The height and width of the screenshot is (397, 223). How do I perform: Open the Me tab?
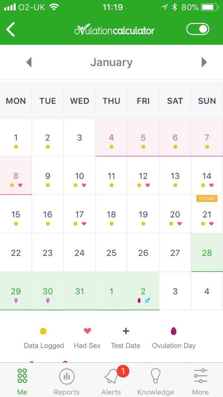(x=22, y=382)
